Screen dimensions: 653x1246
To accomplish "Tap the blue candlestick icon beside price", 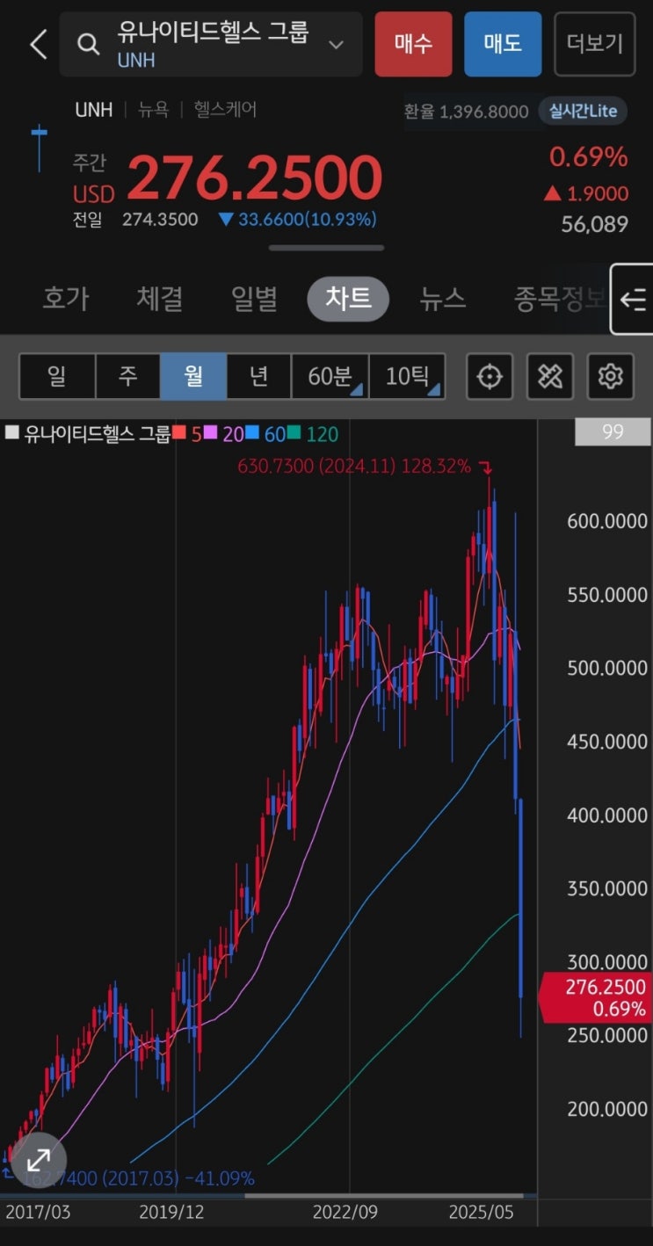I will (x=39, y=149).
